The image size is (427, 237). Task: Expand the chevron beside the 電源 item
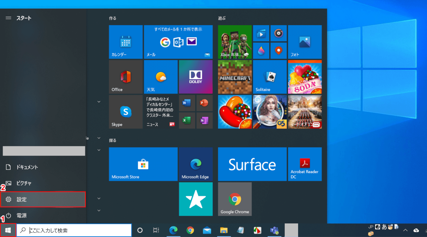click(x=99, y=210)
